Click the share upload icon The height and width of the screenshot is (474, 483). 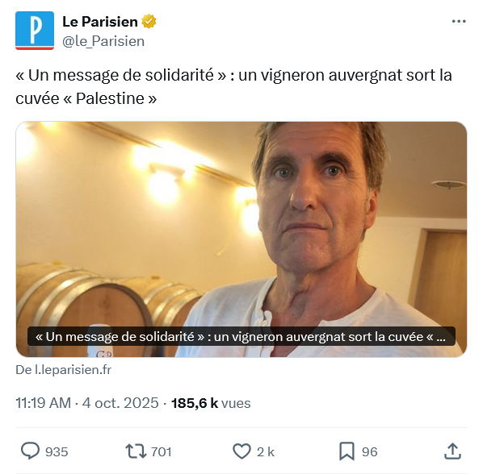452,451
